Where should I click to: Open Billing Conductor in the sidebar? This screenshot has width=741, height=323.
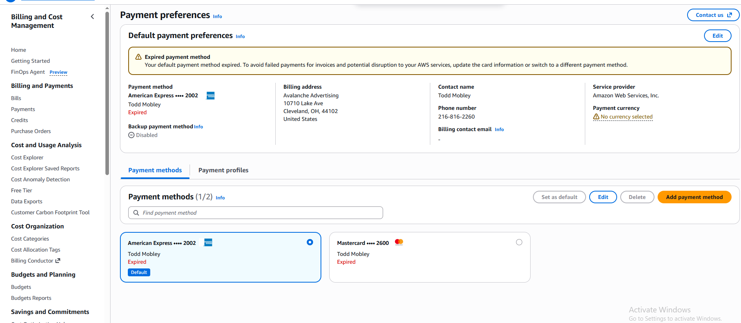coord(32,261)
